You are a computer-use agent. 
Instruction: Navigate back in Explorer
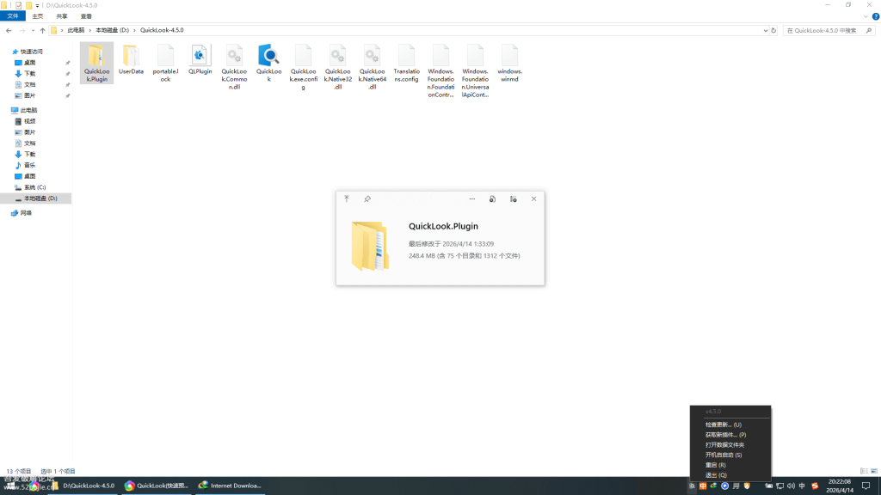(x=9, y=30)
